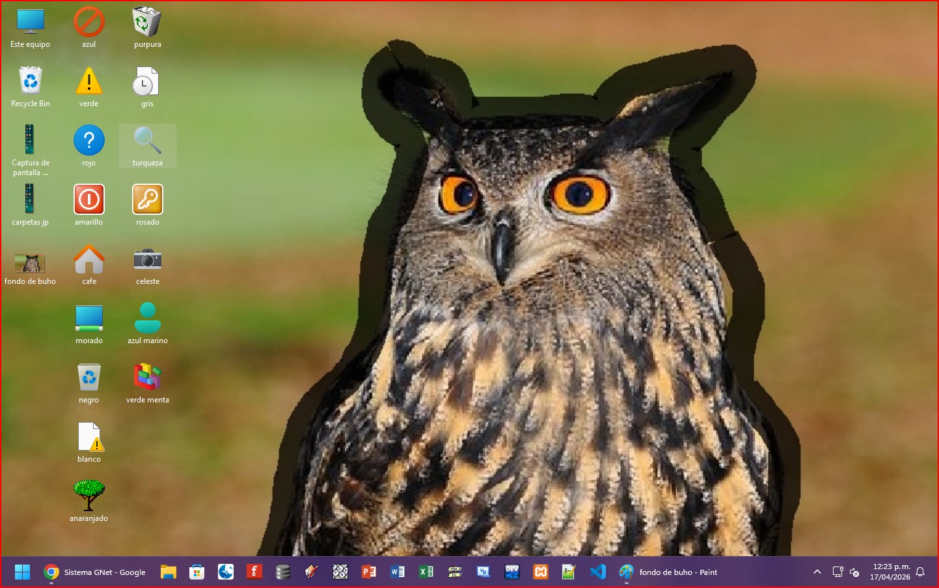Open the Windows Start menu
The width and height of the screenshot is (939, 588).
[x=22, y=572]
